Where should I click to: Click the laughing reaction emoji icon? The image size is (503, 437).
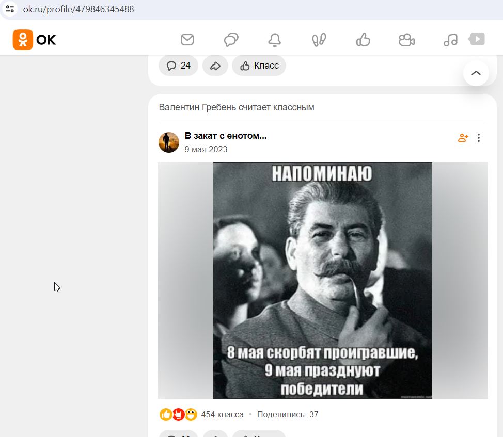pyautogui.click(x=191, y=415)
